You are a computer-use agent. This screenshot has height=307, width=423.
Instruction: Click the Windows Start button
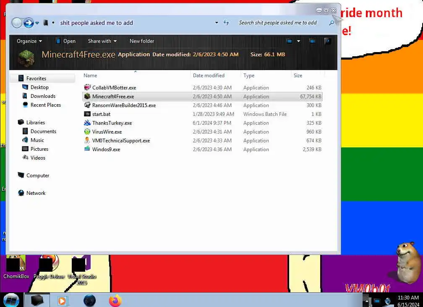(11, 300)
